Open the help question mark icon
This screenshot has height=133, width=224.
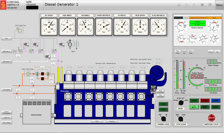(x=210, y=5)
